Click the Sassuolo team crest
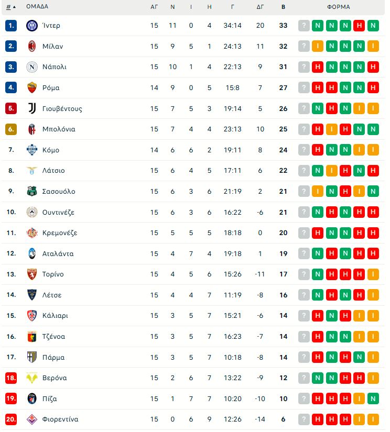 pos(32,191)
